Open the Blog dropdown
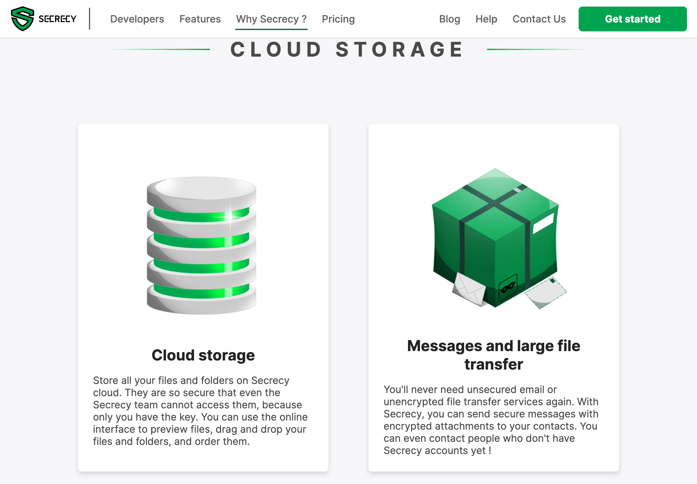The width and height of the screenshot is (697, 484). click(x=450, y=18)
